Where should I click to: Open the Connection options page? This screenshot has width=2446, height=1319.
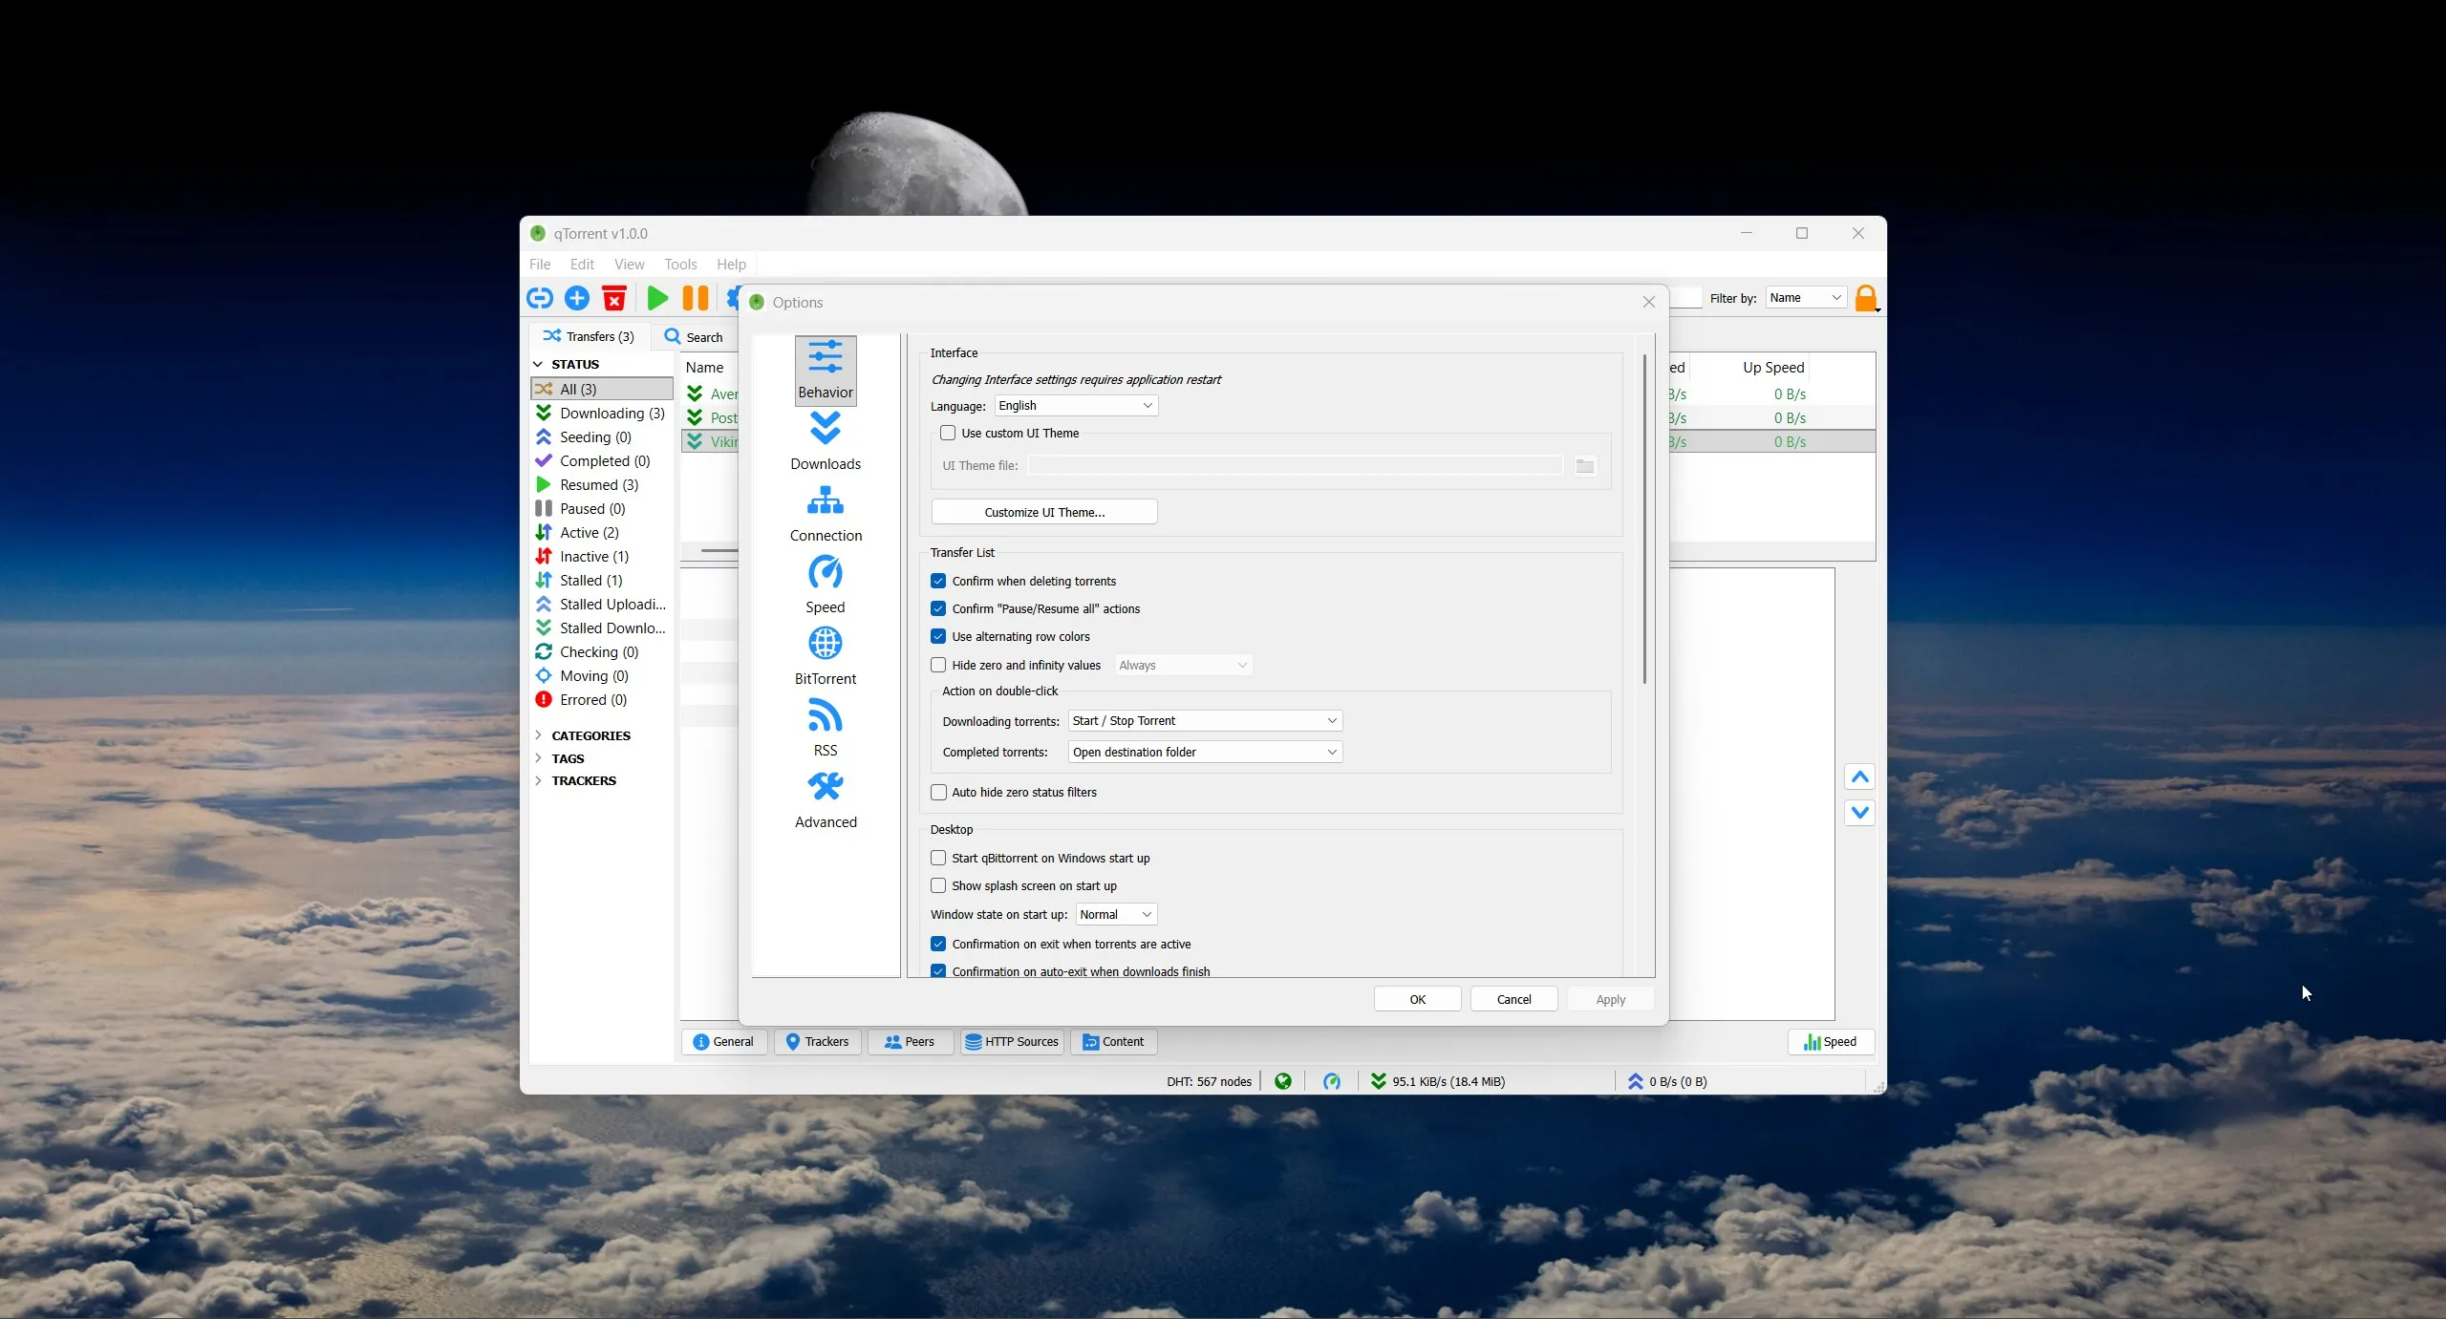click(x=826, y=513)
